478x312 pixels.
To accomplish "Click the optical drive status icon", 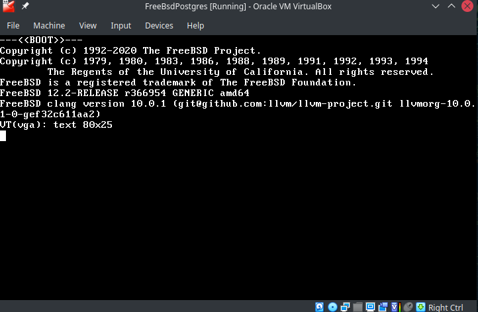I will tap(332, 307).
